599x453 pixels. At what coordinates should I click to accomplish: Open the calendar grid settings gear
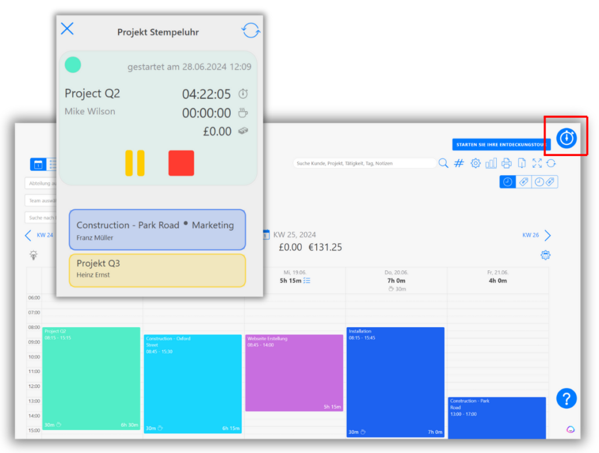(x=545, y=255)
